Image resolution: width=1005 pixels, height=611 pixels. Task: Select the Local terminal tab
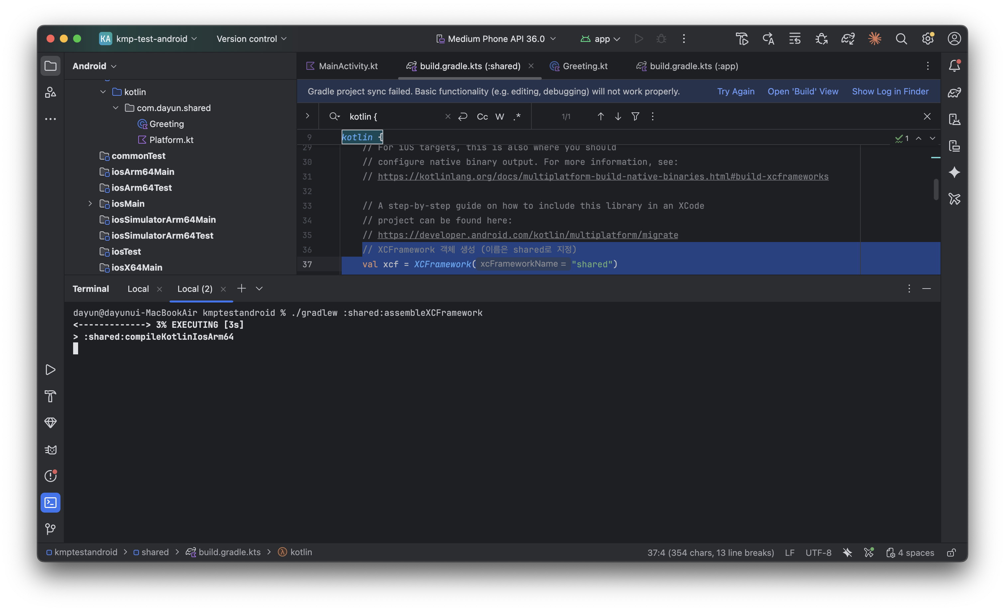[138, 289]
